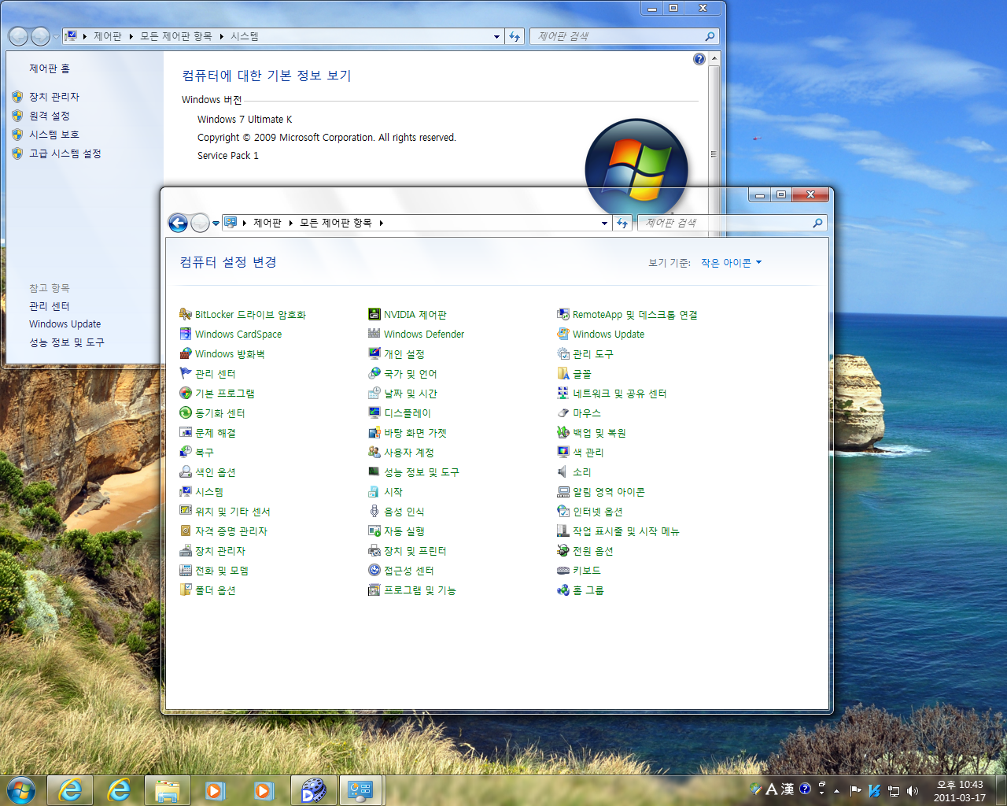Screen dimensions: 1007x806
Task: Open 디스플레이 icon
Action: pyautogui.click(x=374, y=412)
